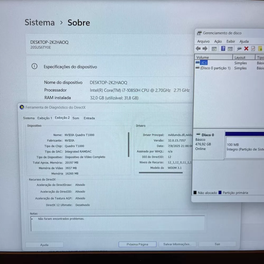Screen dimensions: 264x264
Task: Switch to the Som tab
Action: point(76,118)
